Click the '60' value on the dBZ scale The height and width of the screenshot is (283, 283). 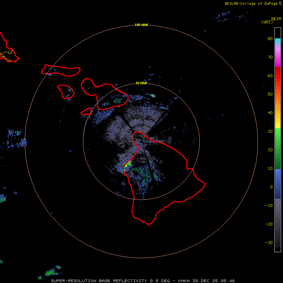pos(270,75)
